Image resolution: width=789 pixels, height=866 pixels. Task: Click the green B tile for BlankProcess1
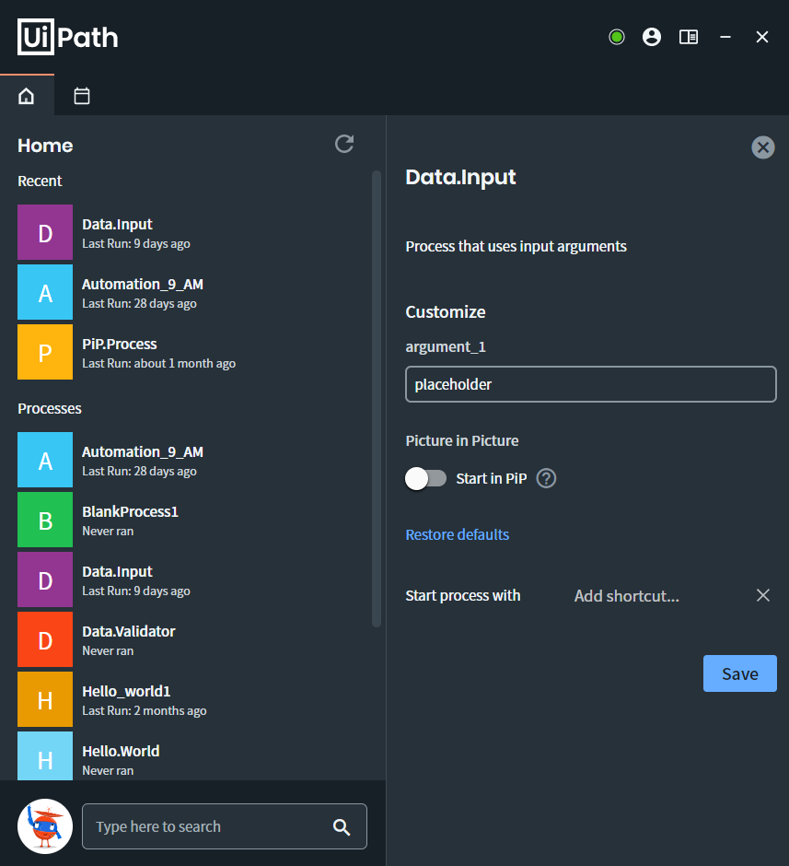45,520
